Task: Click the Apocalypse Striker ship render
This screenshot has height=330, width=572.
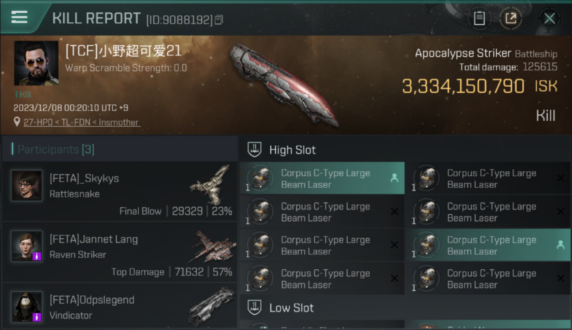Action: coord(284,85)
